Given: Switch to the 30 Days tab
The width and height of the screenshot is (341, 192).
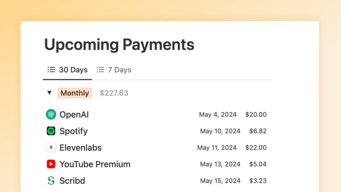Looking at the screenshot, I should click(x=73, y=70).
